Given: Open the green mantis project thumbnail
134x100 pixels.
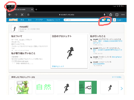Looking at the screenshot, I should 23,87.
